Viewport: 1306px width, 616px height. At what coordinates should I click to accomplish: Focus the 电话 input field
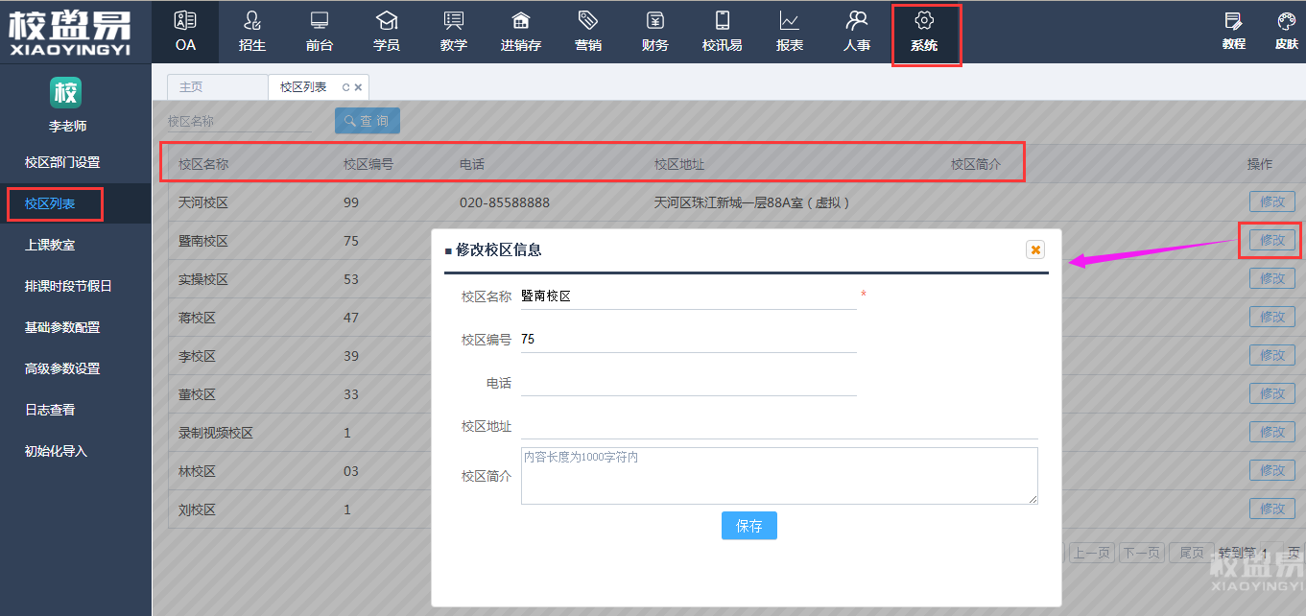(x=687, y=383)
